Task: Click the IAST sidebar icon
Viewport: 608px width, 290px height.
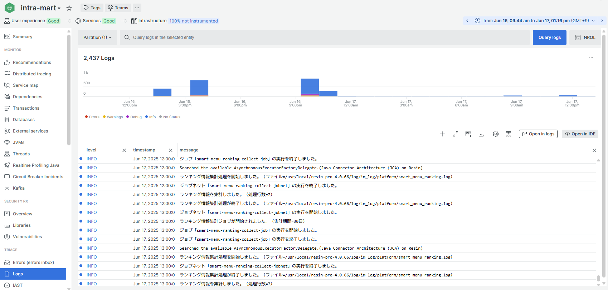Action: [x=7, y=285]
